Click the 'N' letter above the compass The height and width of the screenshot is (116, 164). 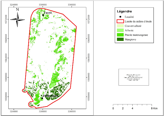coord(17,9)
